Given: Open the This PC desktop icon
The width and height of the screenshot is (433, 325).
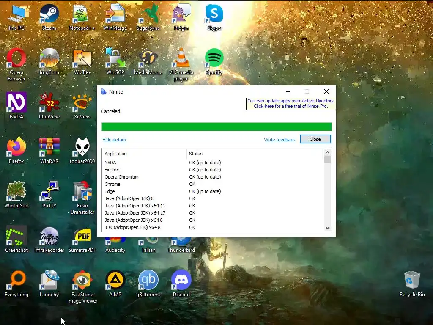Looking at the screenshot, I should 16,17.
